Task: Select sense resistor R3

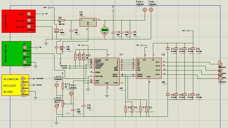Action: 132,109
